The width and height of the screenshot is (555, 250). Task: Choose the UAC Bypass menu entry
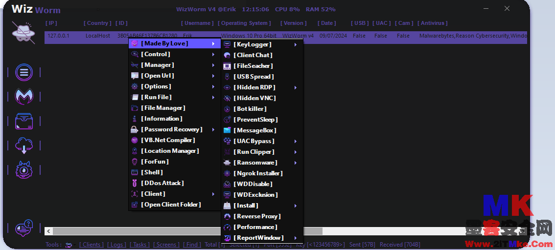tap(262, 141)
